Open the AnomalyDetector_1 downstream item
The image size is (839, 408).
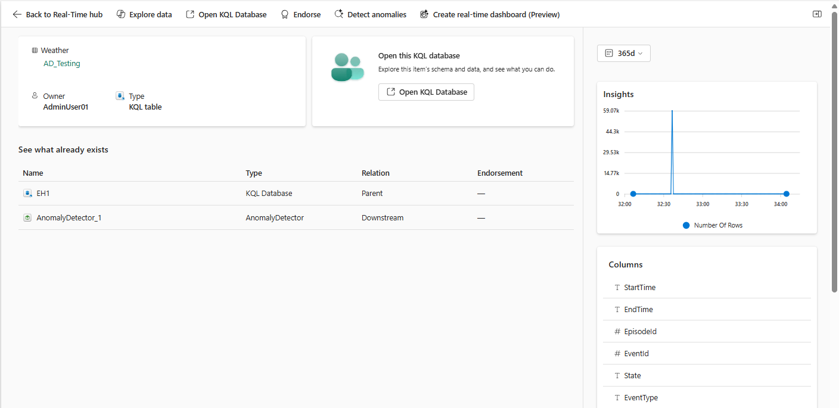[69, 218]
